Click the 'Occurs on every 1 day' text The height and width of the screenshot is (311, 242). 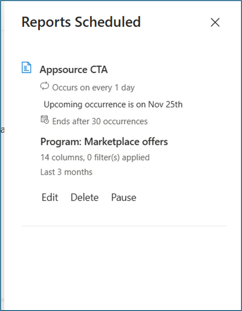(x=93, y=87)
